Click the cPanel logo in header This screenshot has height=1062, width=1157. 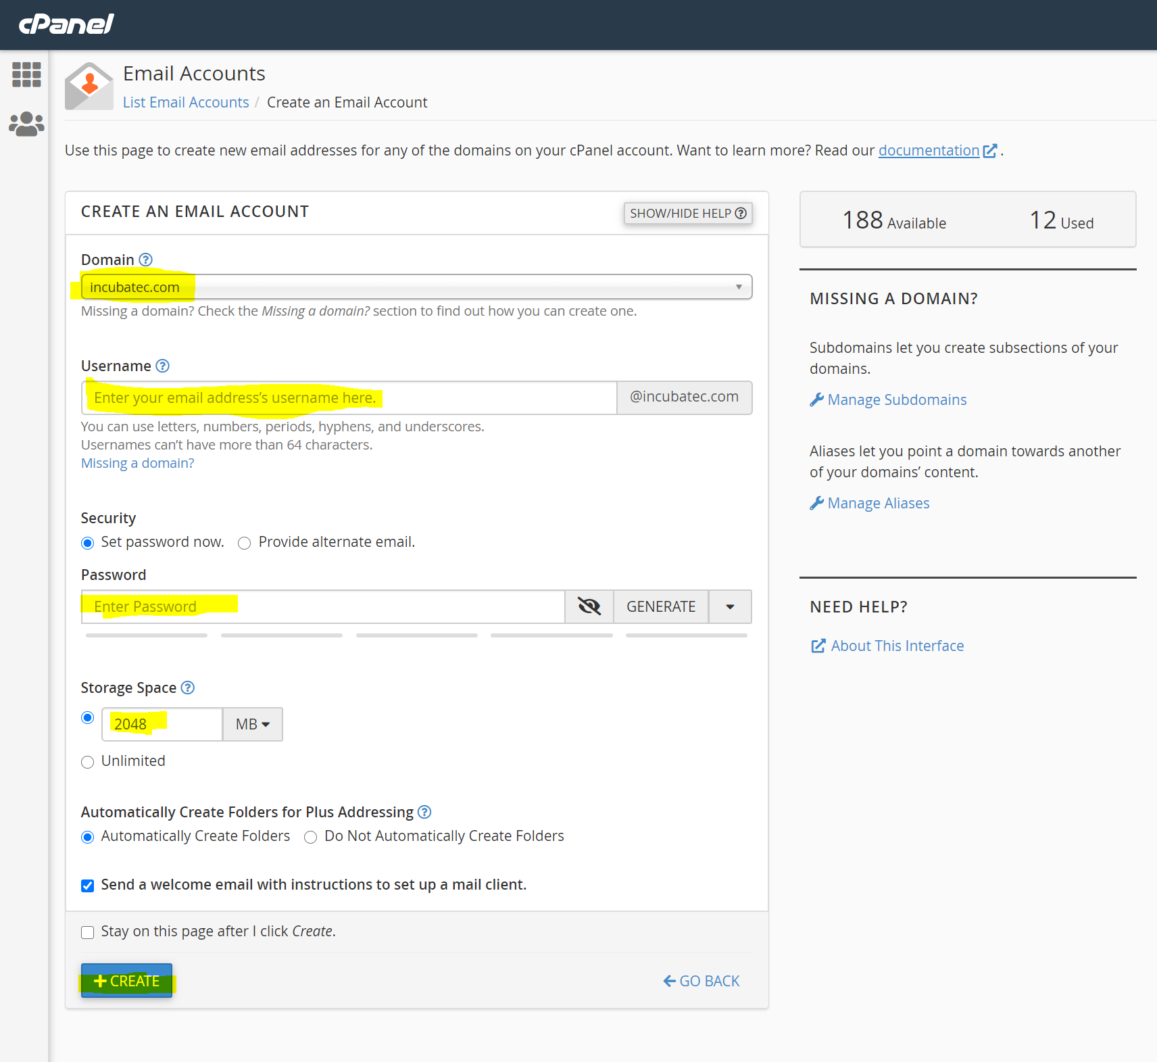[x=66, y=24]
